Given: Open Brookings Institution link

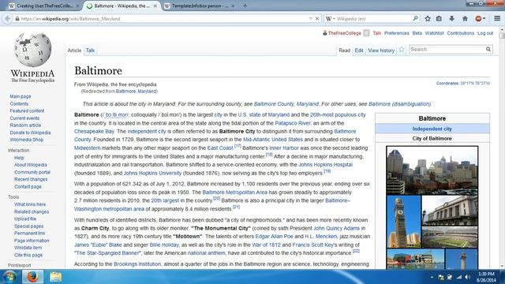Looking at the screenshot, I should (137, 264).
